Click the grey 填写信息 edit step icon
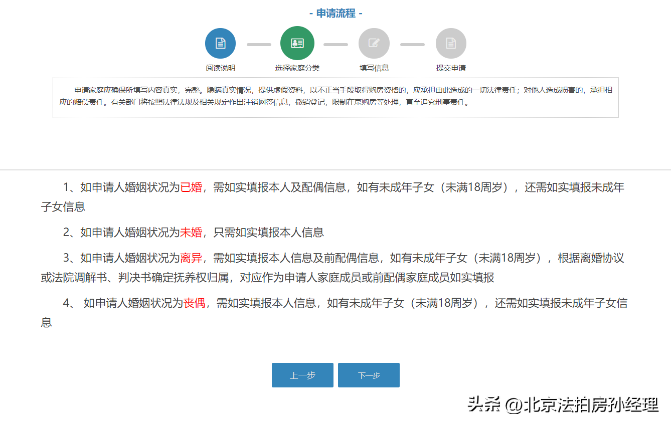This screenshot has height=425, width=671. click(x=374, y=43)
